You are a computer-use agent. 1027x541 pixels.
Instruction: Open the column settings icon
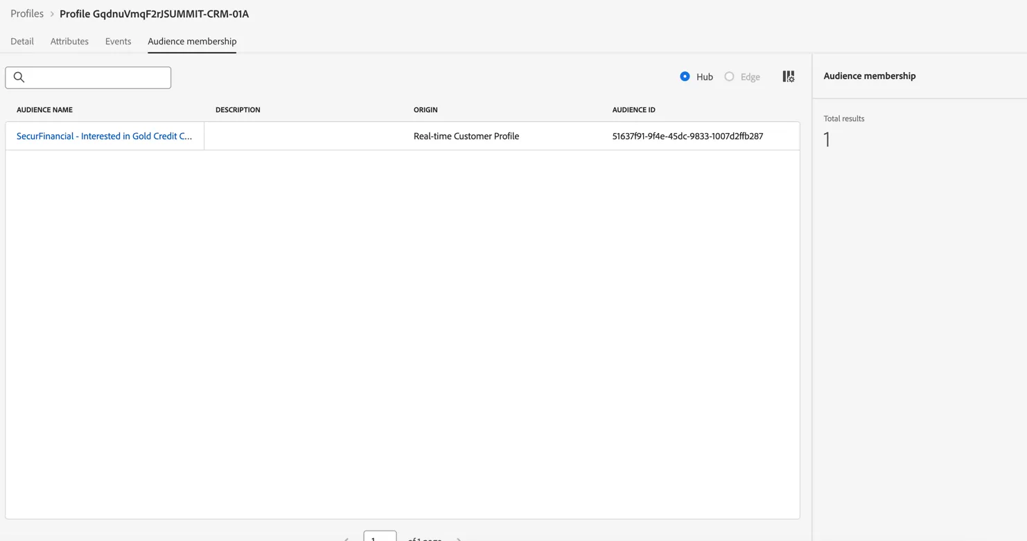[789, 77]
